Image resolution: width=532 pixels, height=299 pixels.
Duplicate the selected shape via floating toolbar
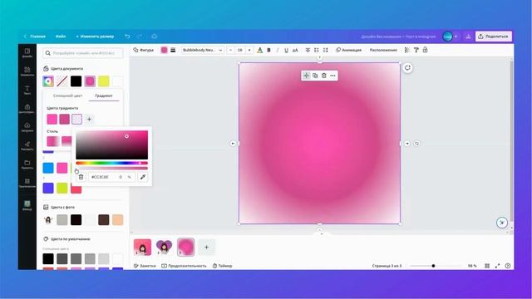(315, 76)
